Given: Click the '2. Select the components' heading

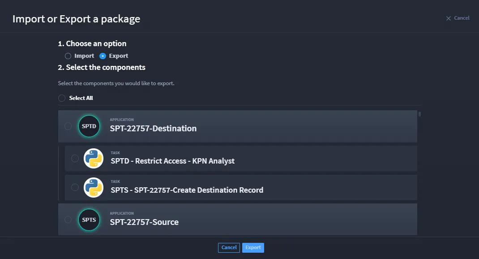Looking at the screenshot, I should (x=102, y=67).
